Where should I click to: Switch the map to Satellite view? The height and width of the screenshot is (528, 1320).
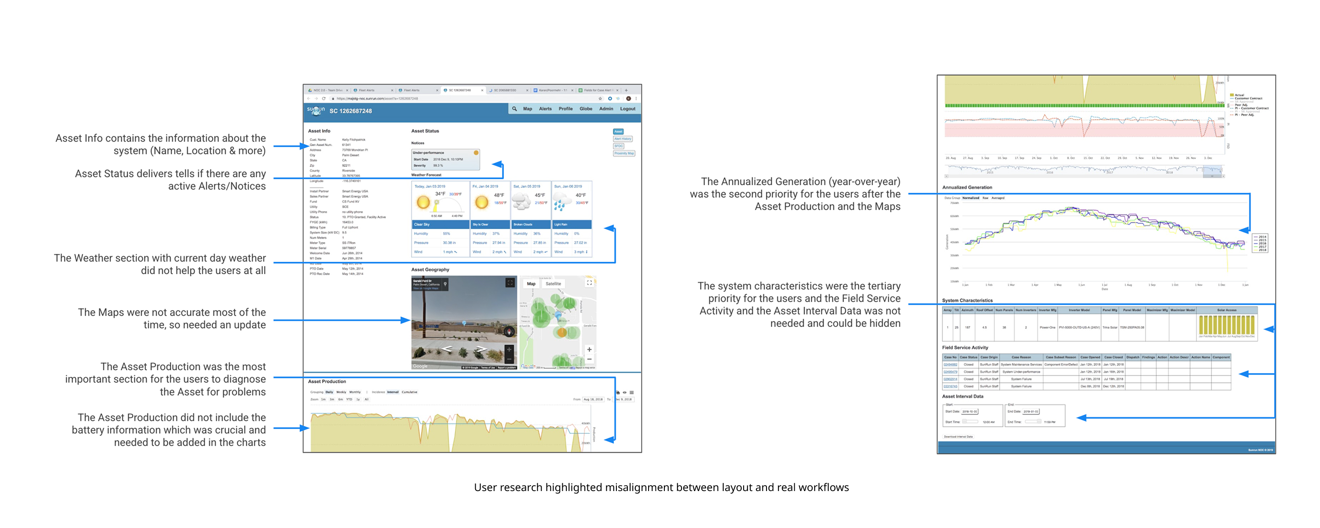coord(553,283)
